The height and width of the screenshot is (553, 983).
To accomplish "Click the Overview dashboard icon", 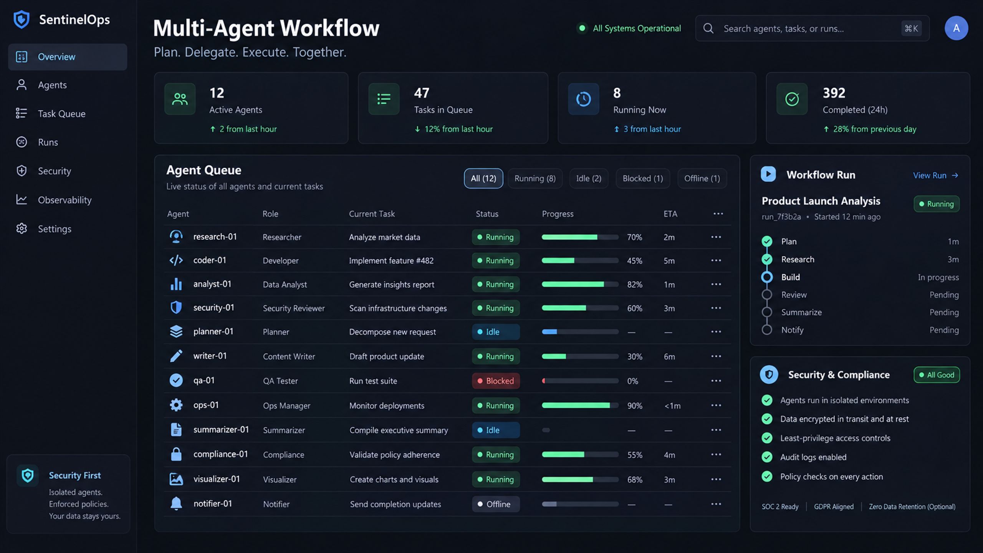I will (x=22, y=57).
